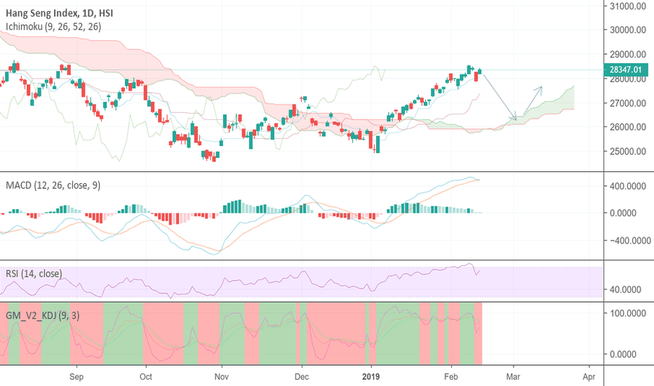Click the MACD (12, 26, close, 9) label
The height and width of the screenshot is (386, 654).
click(53, 185)
